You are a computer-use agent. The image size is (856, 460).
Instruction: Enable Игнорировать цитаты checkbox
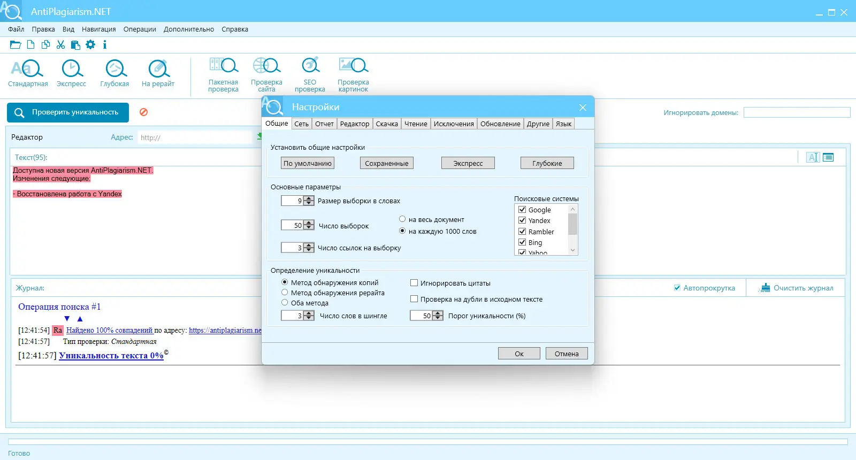414,283
